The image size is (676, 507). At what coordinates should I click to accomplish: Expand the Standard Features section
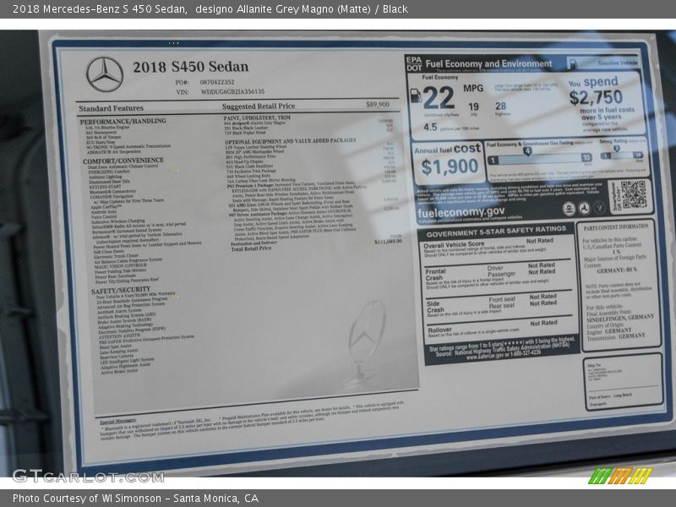[110, 107]
